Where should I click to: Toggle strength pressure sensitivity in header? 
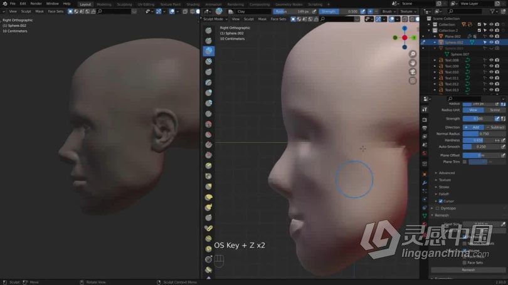[x=362, y=11]
